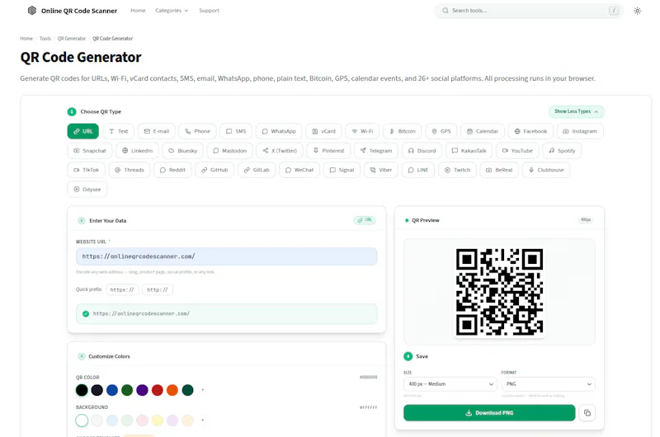Select the Instagram QR type
660x437 pixels.
(x=580, y=131)
